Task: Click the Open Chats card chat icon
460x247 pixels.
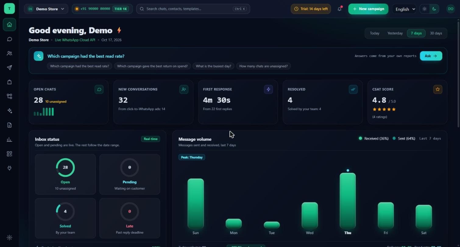Action: [99, 89]
